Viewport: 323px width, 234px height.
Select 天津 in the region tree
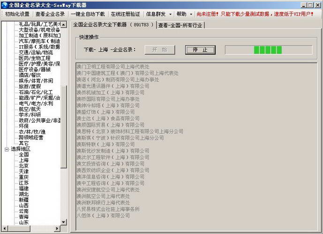[x=24, y=171]
